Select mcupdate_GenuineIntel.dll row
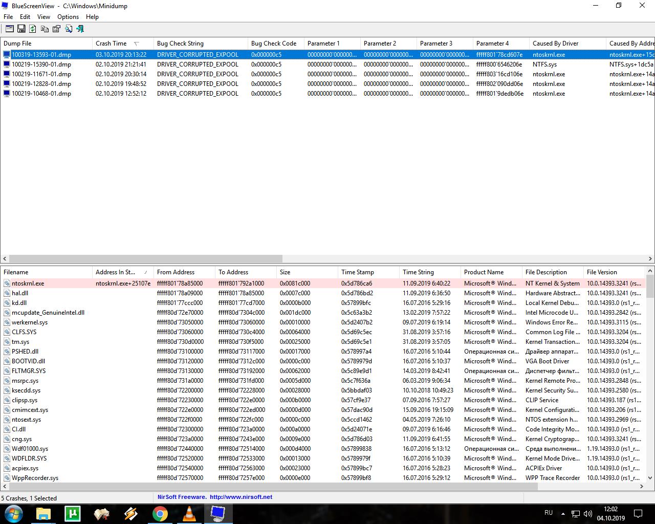 point(323,313)
